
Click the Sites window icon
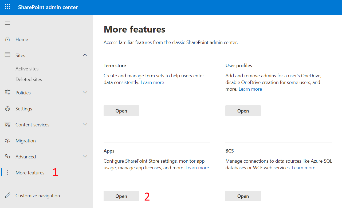(x=7, y=55)
